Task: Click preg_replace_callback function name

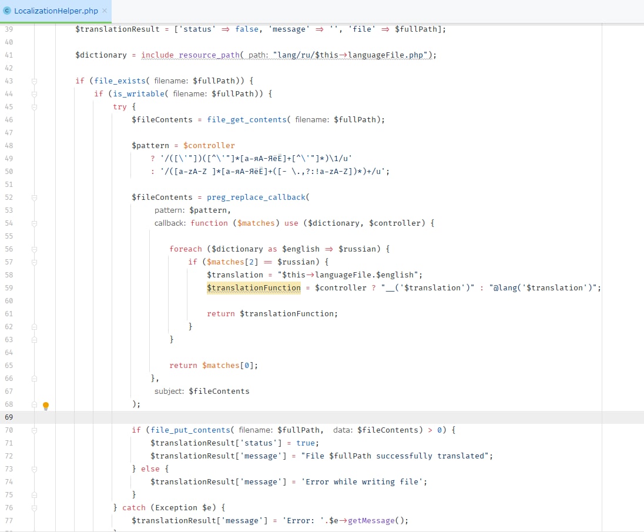Action: (x=256, y=197)
